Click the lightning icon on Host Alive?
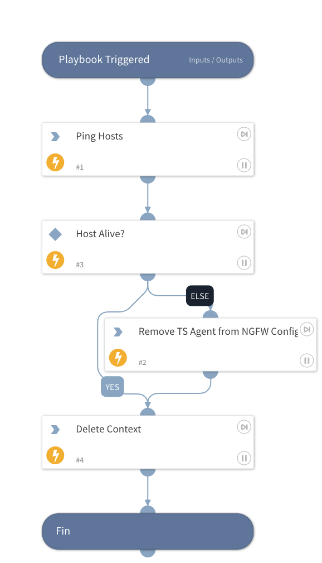Image resolution: width=322 pixels, height=563 pixels. point(55,260)
